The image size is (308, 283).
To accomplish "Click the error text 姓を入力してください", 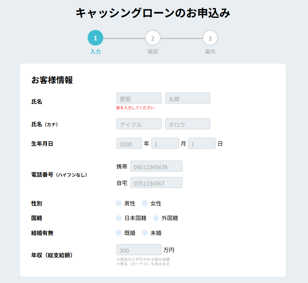I will tap(135, 108).
